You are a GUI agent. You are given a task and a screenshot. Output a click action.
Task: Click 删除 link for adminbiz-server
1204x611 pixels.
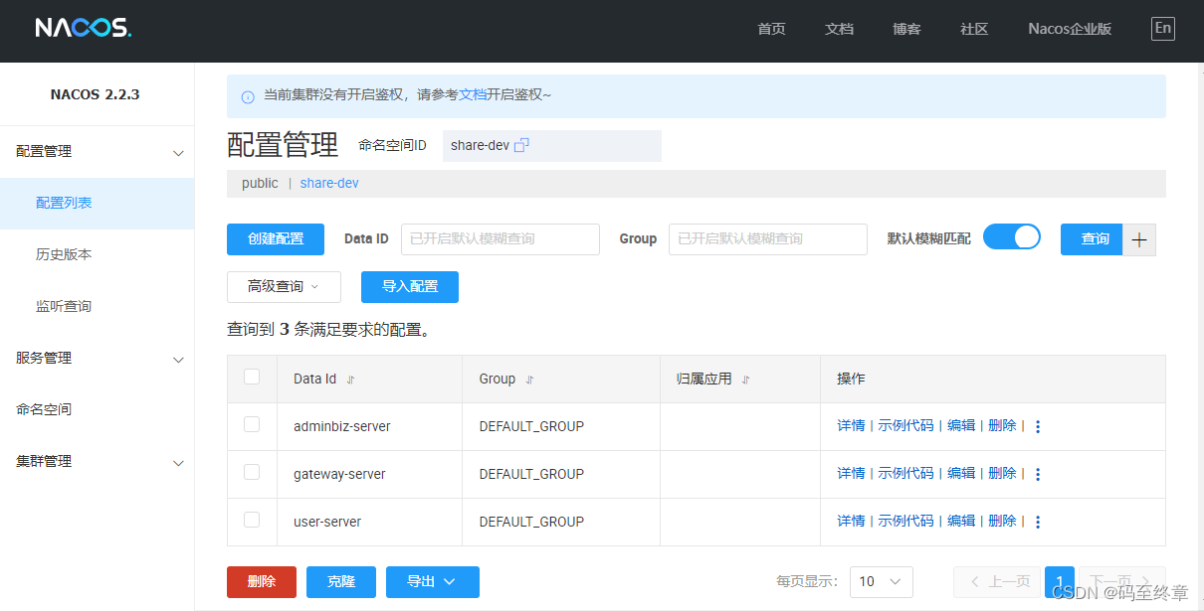point(1002,425)
